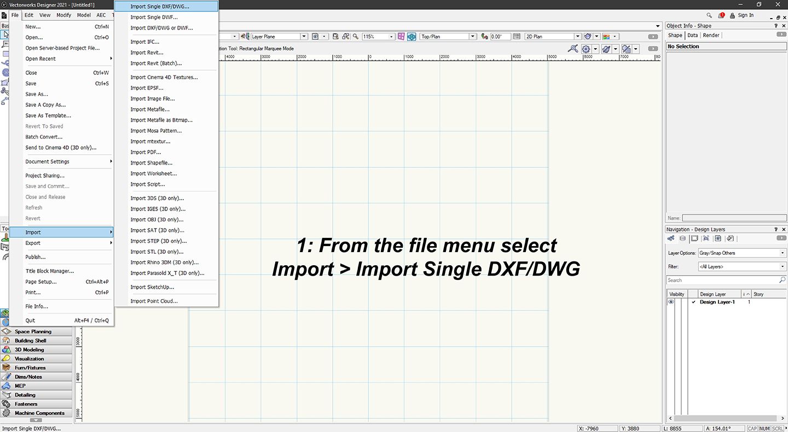Viewport: 788px width, 432px height.
Task: Open the Edit menu
Action: [x=29, y=15]
